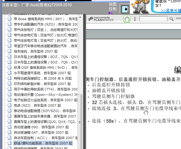
Task: Click the 后盖遥控开锁按钮 line in document
Action: 111,85
